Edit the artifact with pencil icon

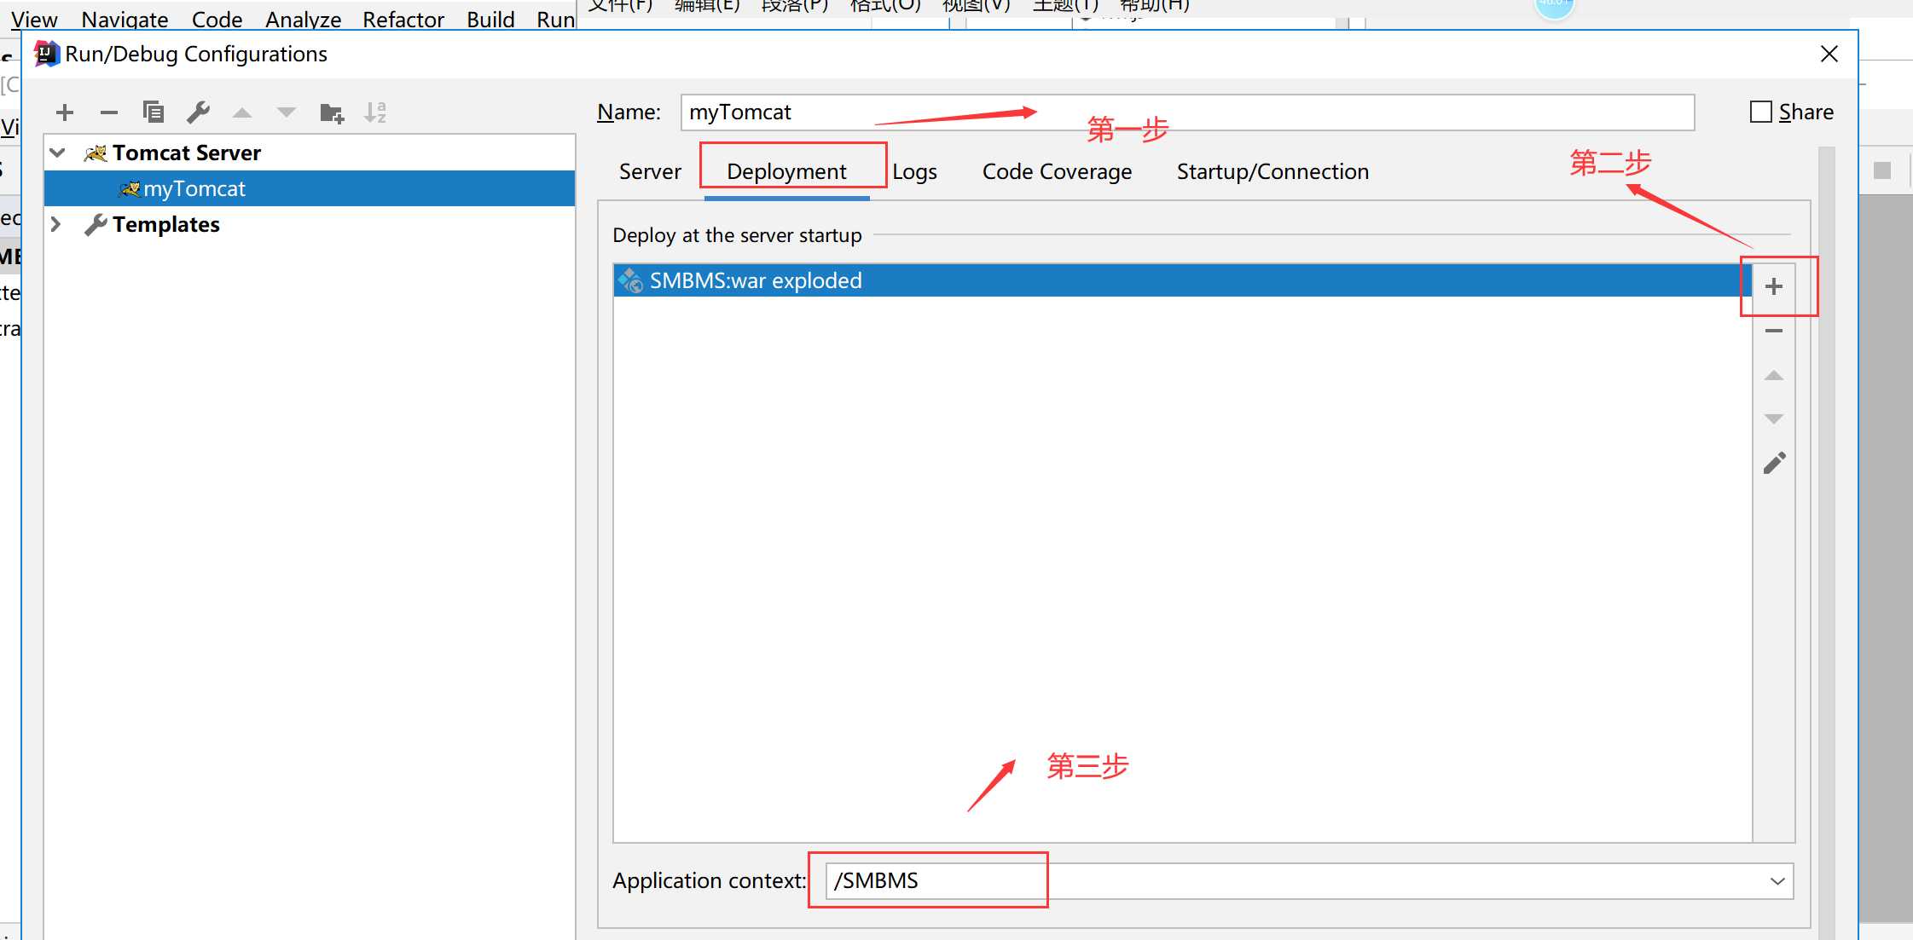[1774, 463]
